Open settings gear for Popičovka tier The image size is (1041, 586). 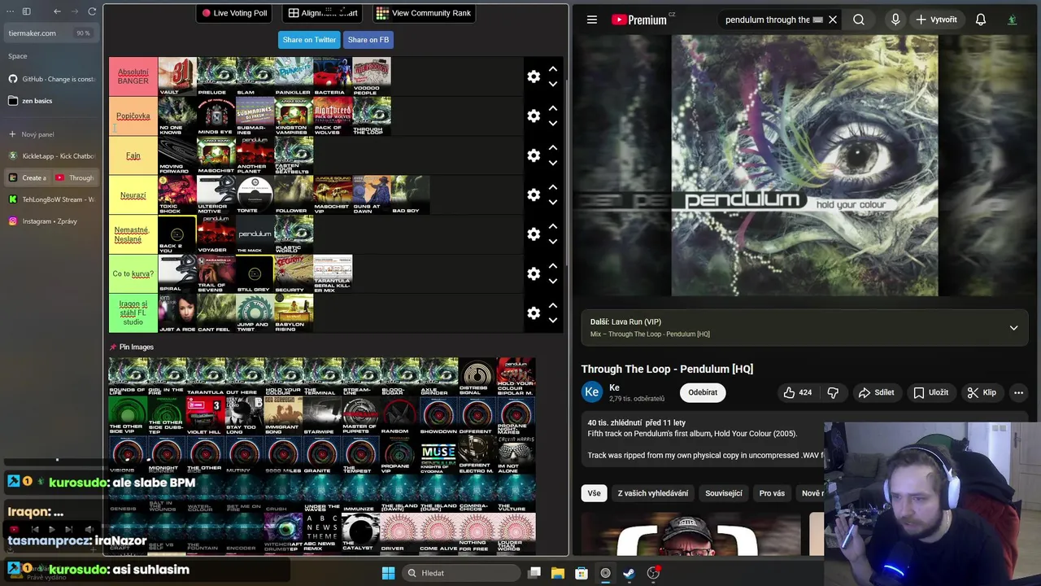point(534,116)
